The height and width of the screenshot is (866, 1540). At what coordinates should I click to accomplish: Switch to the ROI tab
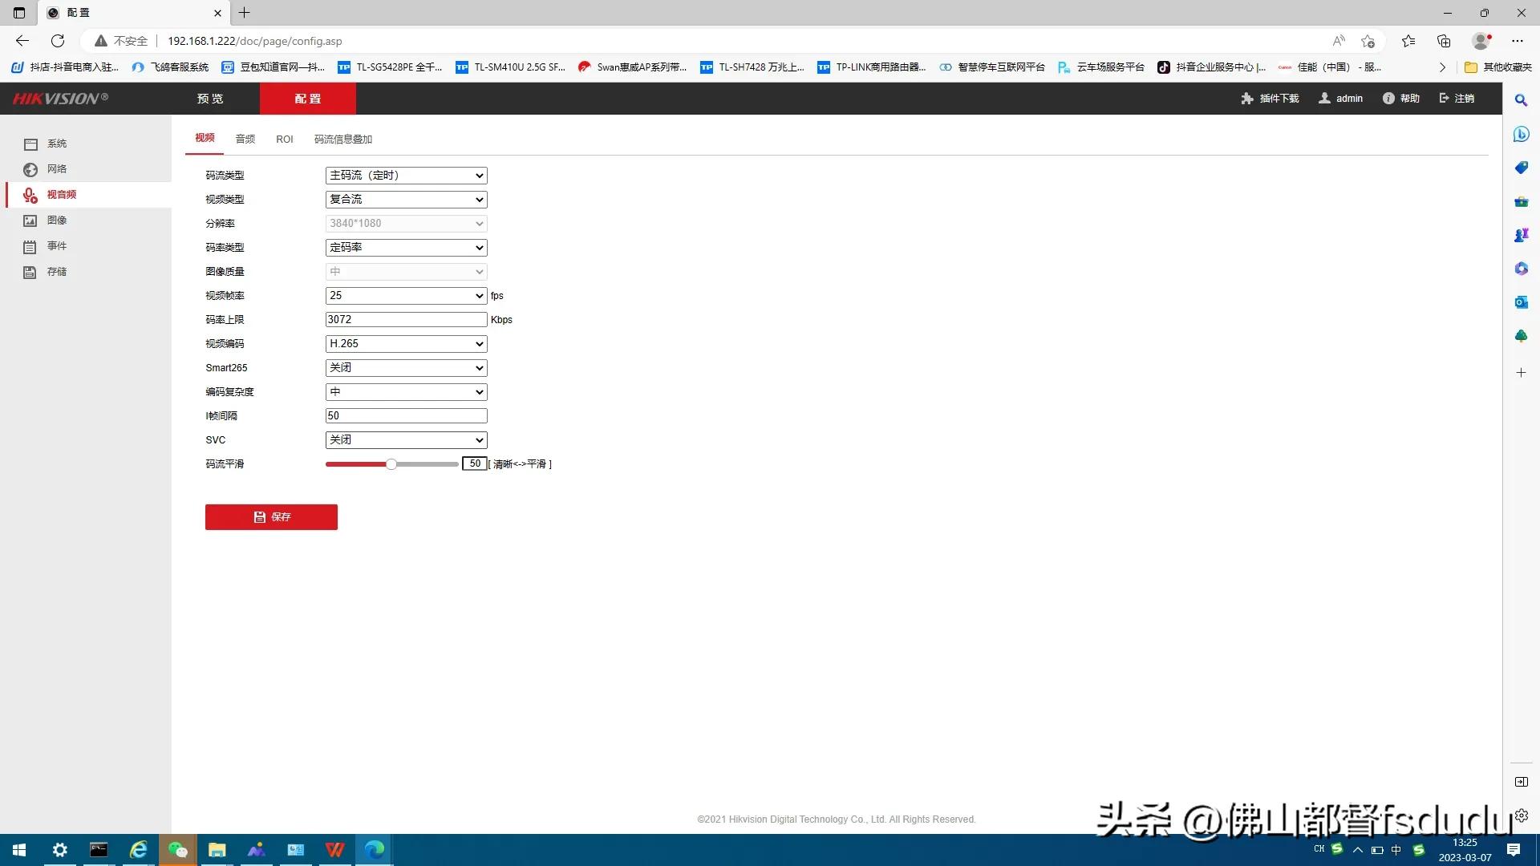click(x=285, y=139)
